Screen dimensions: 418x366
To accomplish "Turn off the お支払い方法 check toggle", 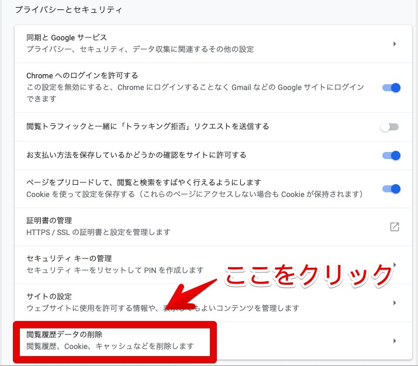I will [x=391, y=156].
